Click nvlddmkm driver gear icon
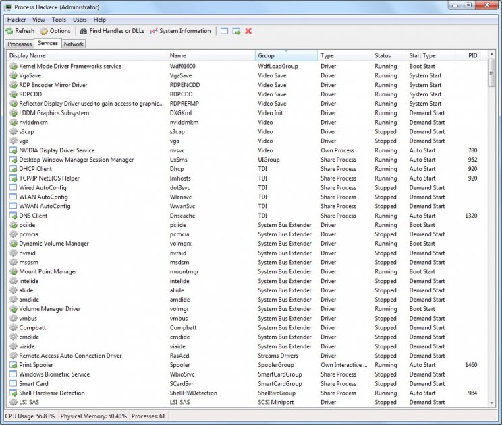Image resolution: width=502 pixels, height=425 pixels. click(13, 122)
